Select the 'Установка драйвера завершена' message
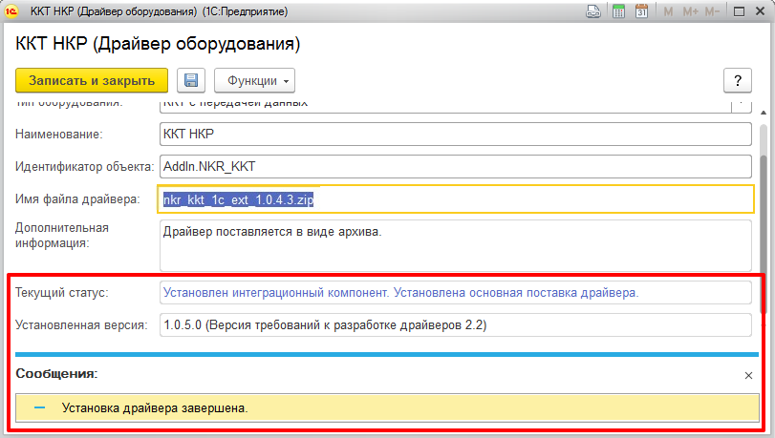 [155, 407]
